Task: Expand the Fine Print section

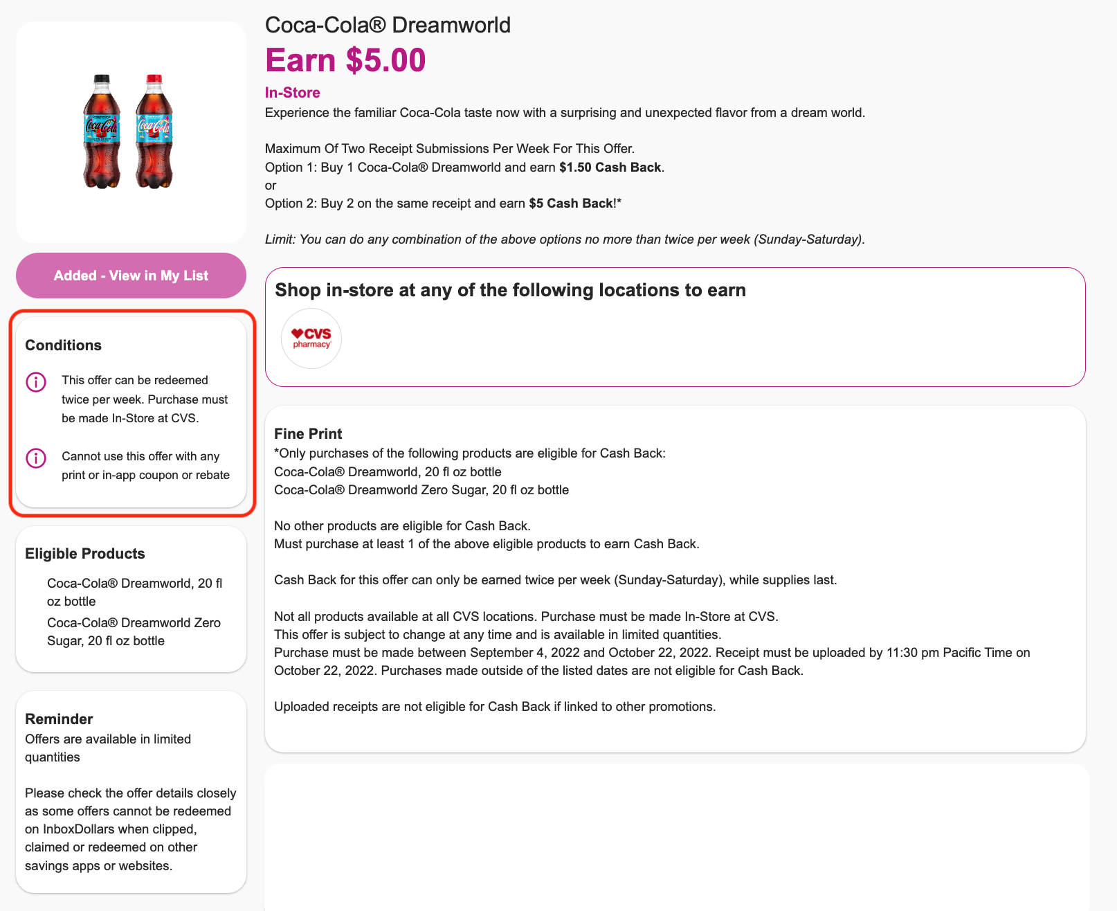Action: click(x=308, y=433)
